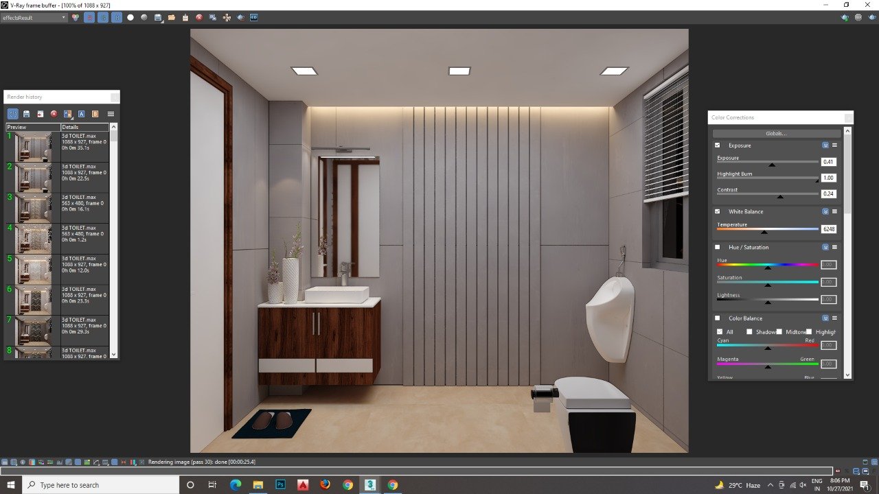Enable the Hue / Saturation checkbox
Image resolution: width=879 pixels, height=494 pixels.
(718, 247)
